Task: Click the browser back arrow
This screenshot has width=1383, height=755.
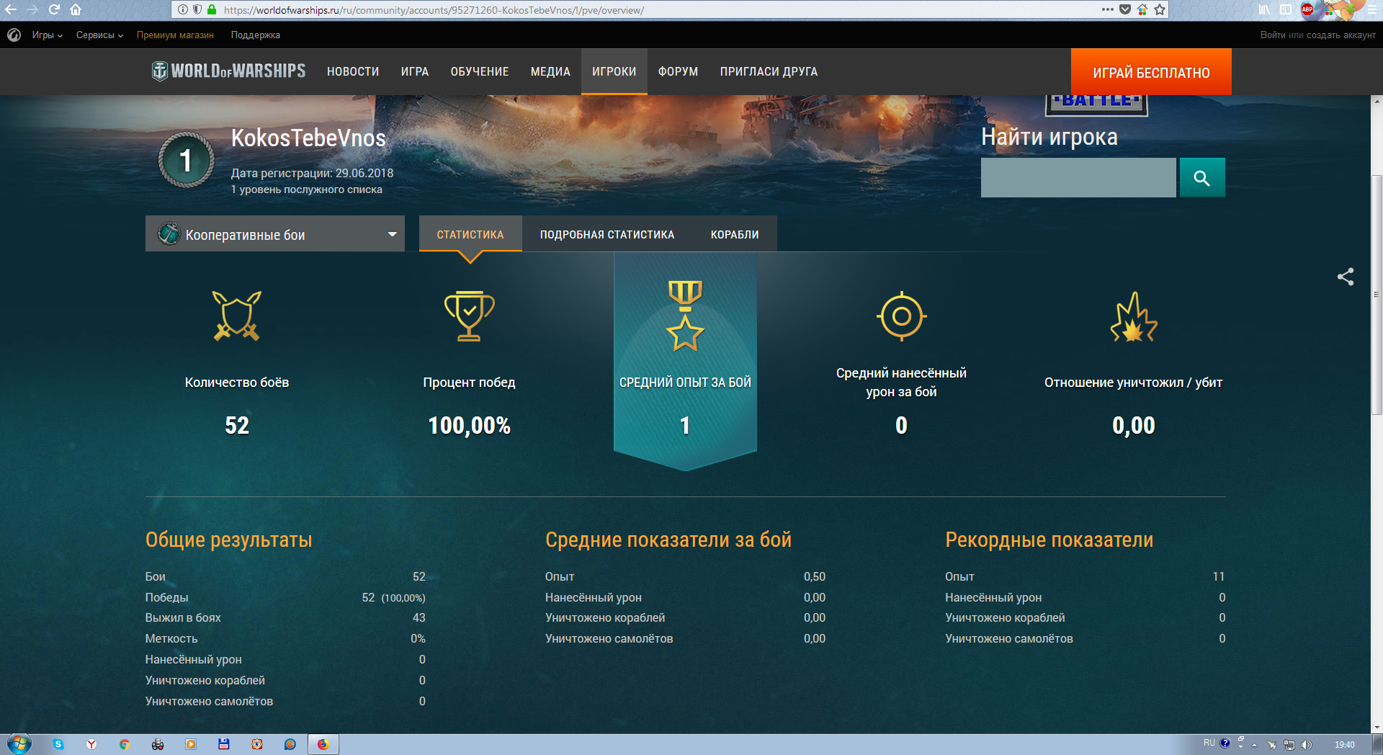Action: [11, 9]
